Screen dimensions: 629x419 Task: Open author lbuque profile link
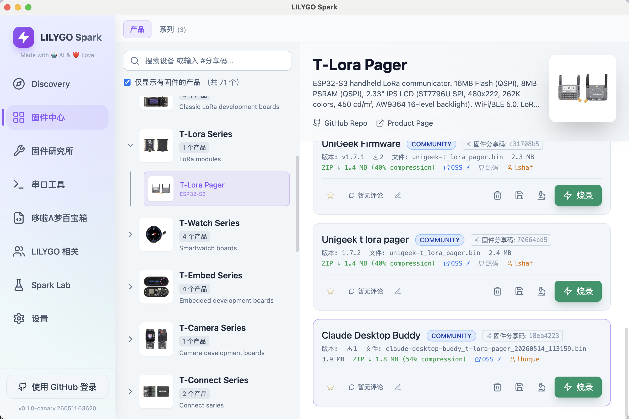point(525,359)
